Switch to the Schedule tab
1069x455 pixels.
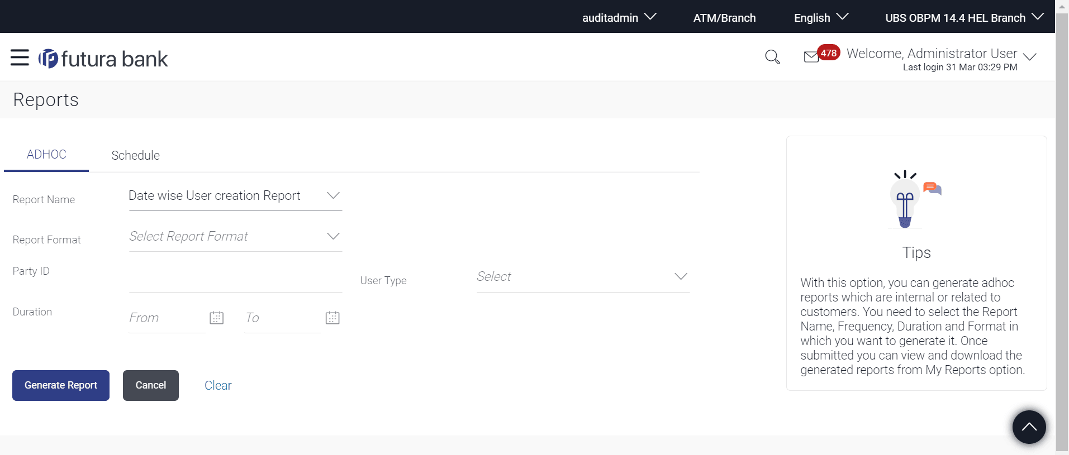pos(135,155)
